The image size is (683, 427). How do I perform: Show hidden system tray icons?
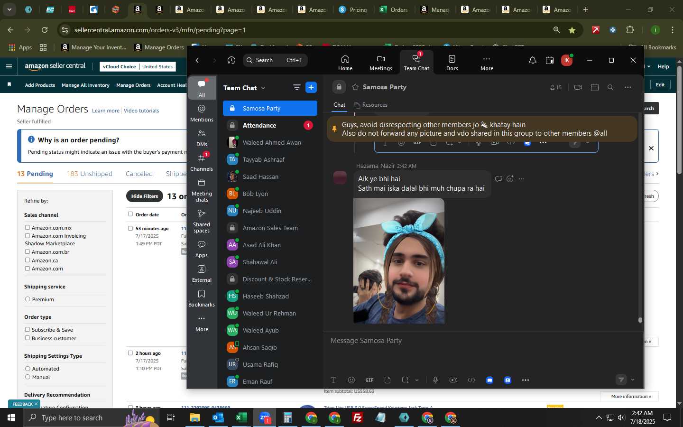click(x=599, y=418)
